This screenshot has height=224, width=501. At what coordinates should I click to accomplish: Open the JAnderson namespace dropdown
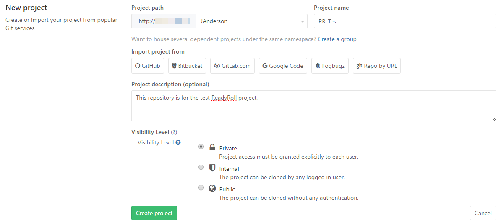pos(252,21)
